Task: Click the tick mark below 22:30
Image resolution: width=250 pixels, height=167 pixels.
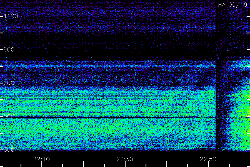Action: pyautogui.click(x=125, y=164)
